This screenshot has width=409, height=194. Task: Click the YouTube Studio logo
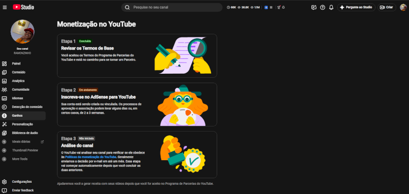(x=24, y=7)
